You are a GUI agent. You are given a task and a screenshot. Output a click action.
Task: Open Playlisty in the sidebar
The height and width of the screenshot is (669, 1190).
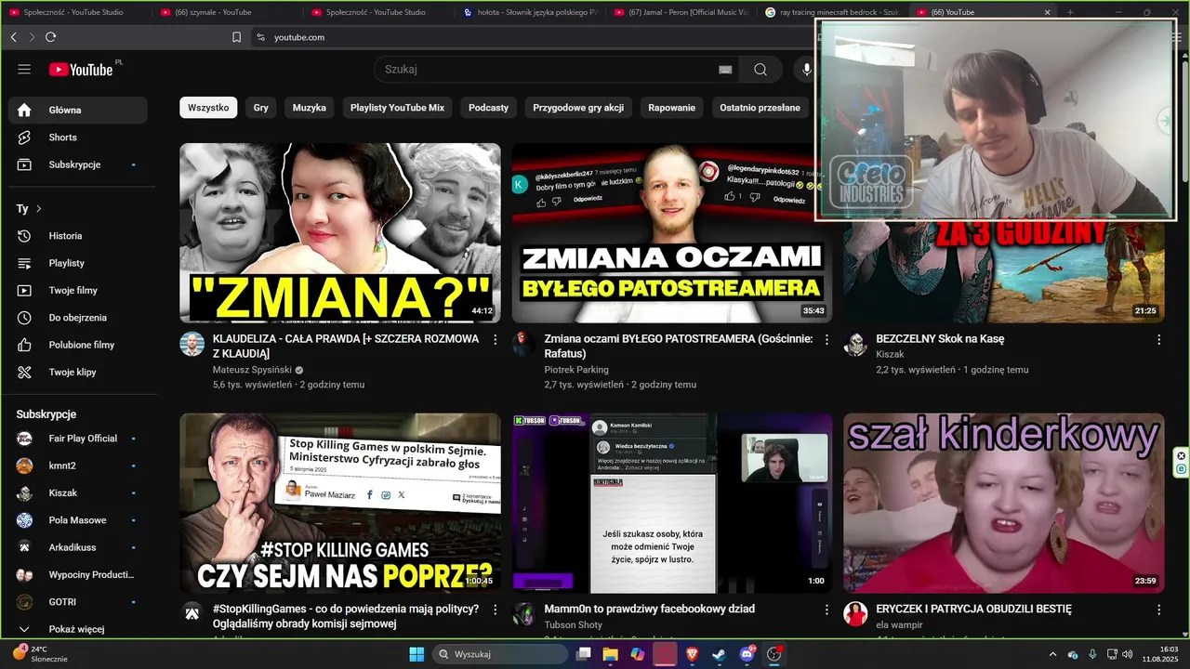(x=78, y=263)
